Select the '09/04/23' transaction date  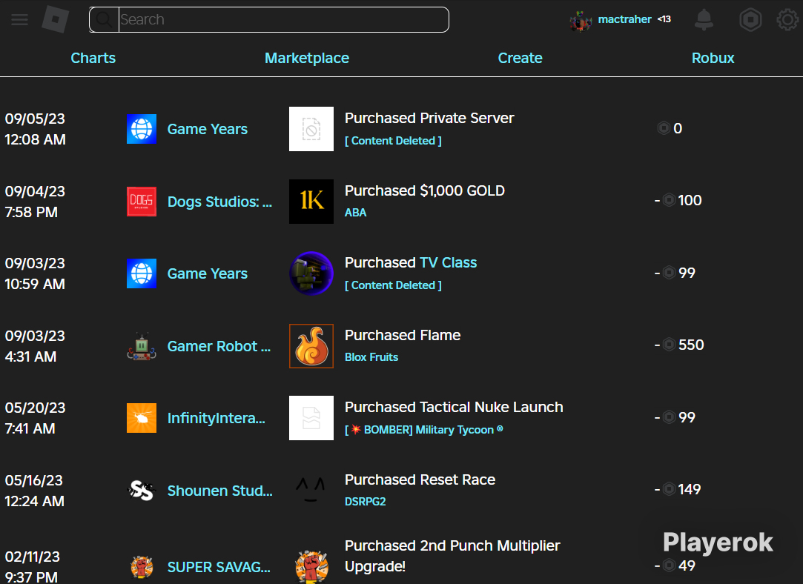(x=35, y=191)
